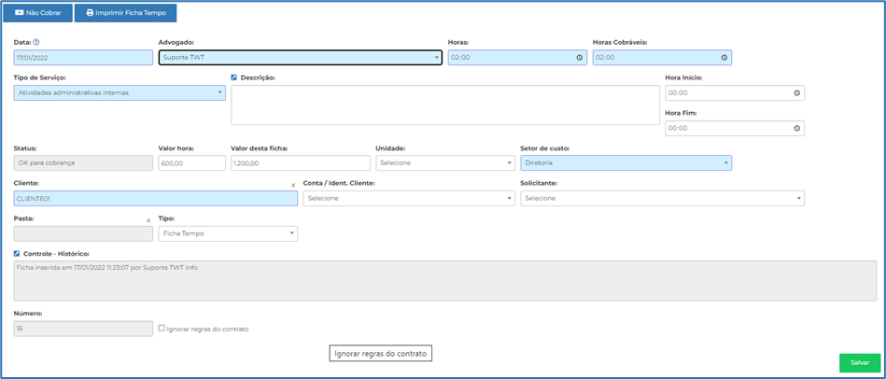Click the Hora Início field
This screenshot has height=379, width=886.
(735, 92)
